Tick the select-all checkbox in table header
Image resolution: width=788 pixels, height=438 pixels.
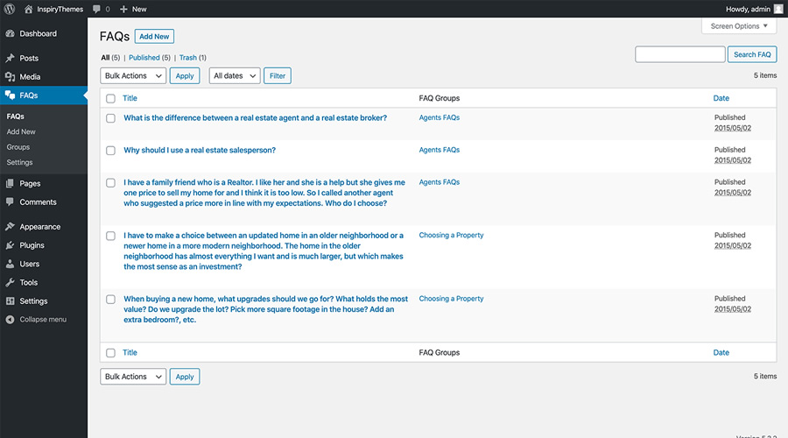tap(110, 99)
